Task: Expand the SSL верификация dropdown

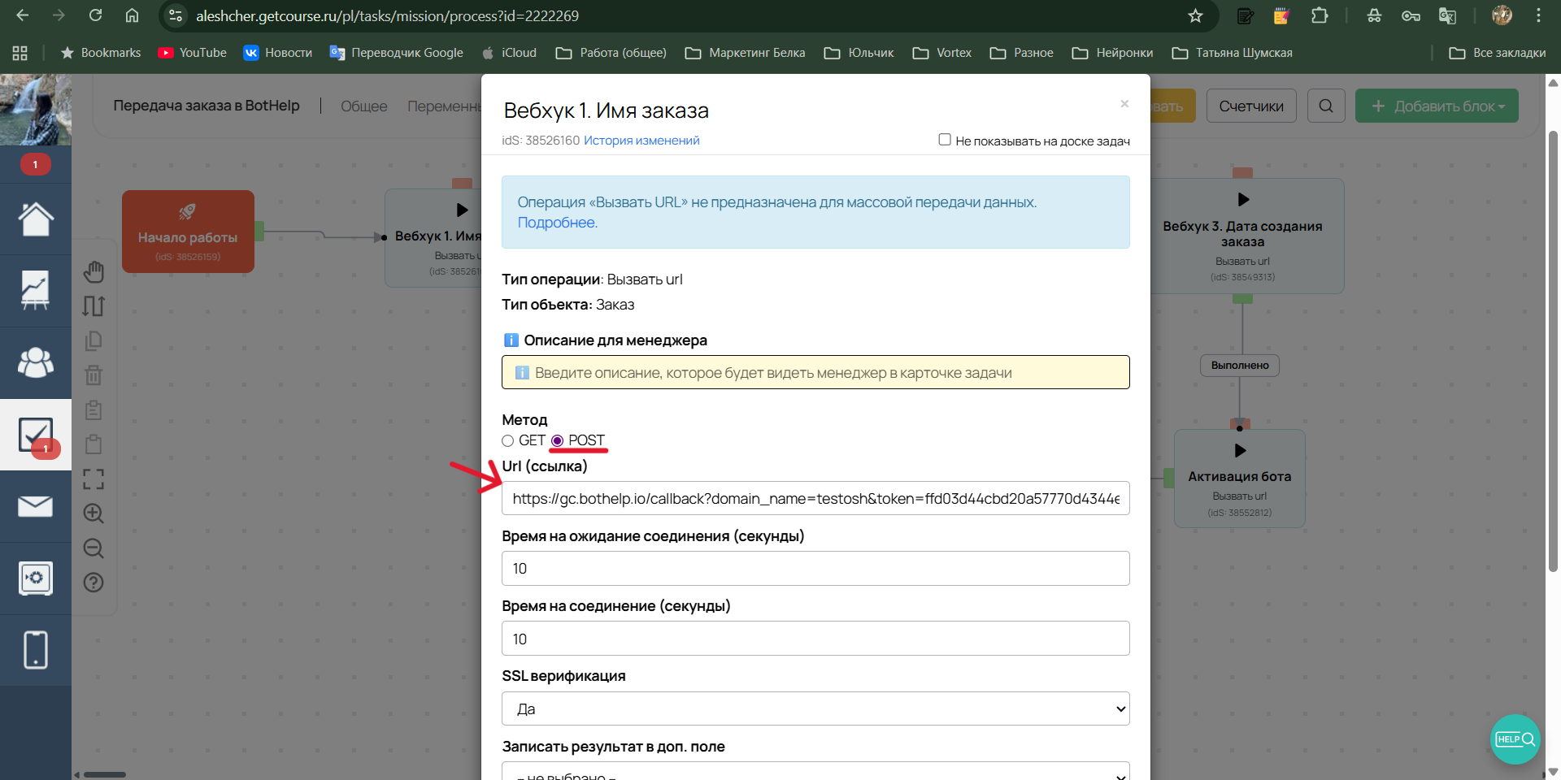Action: tap(815, 709)
